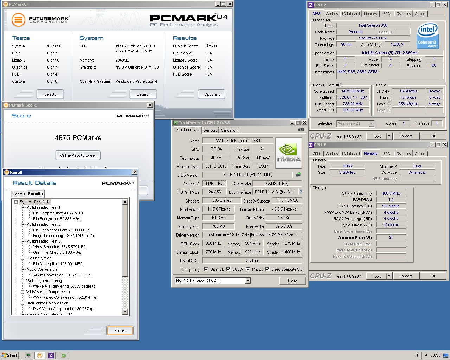The height and width of the screenshot is (360, 450).
Task: Open the Processor #1 selection dropdown
Action: (371, 124)
